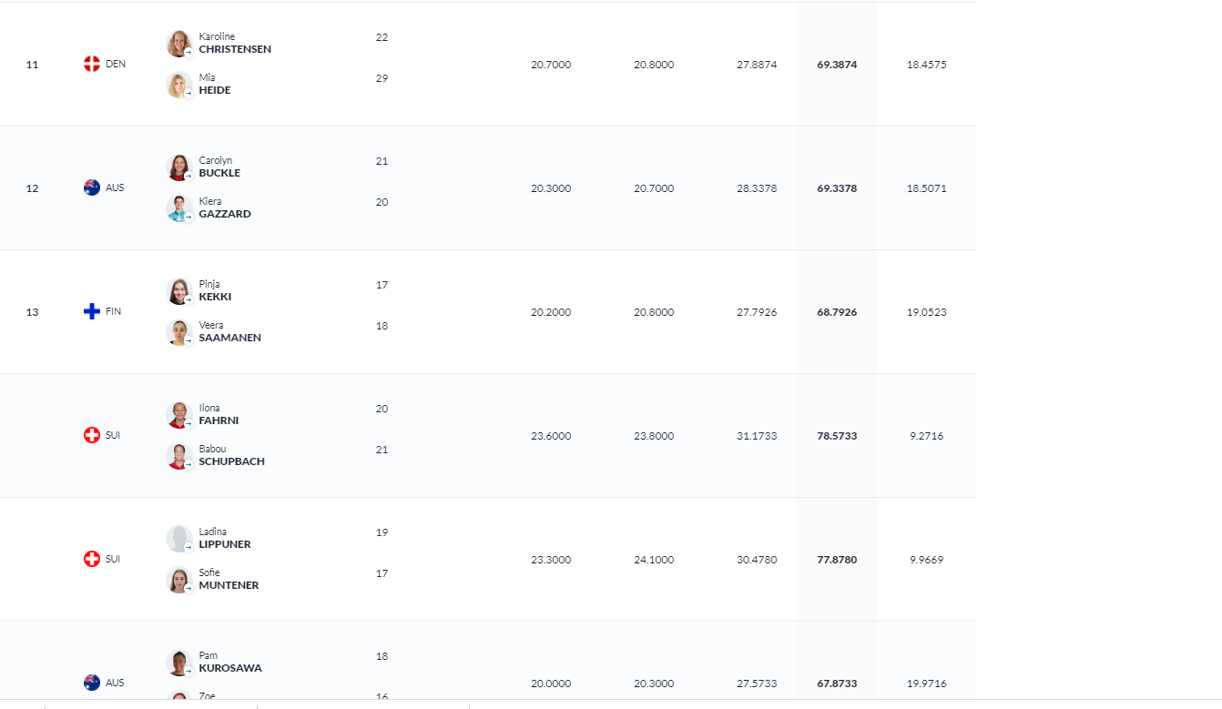Click the bold score 78.5733
The width and height of the screenshot is (1222, 709).
click(837, 436)
